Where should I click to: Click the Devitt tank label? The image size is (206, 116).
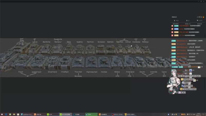click(142, 72)
